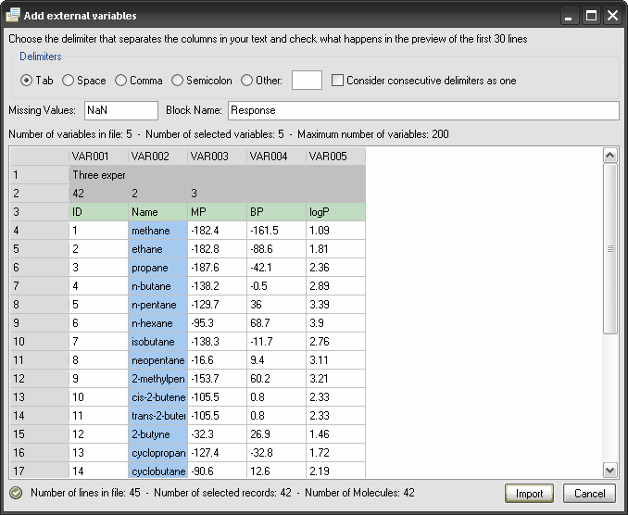Click the 'BP' header cell

point(276,212)
